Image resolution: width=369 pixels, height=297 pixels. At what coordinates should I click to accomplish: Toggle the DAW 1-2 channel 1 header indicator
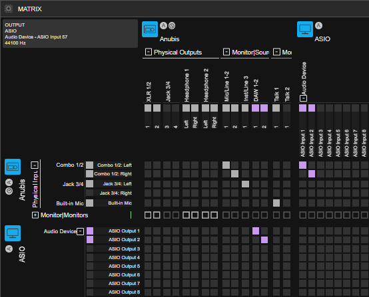(x=255, y=108)
